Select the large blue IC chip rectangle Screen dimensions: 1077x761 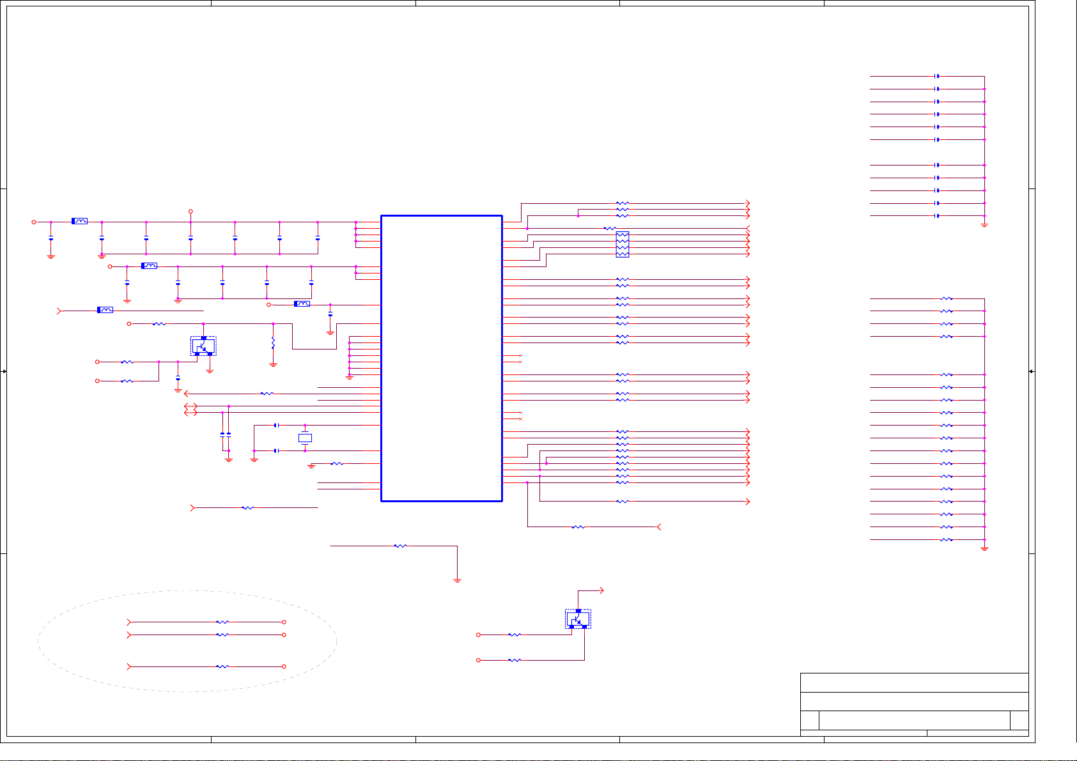442,358
